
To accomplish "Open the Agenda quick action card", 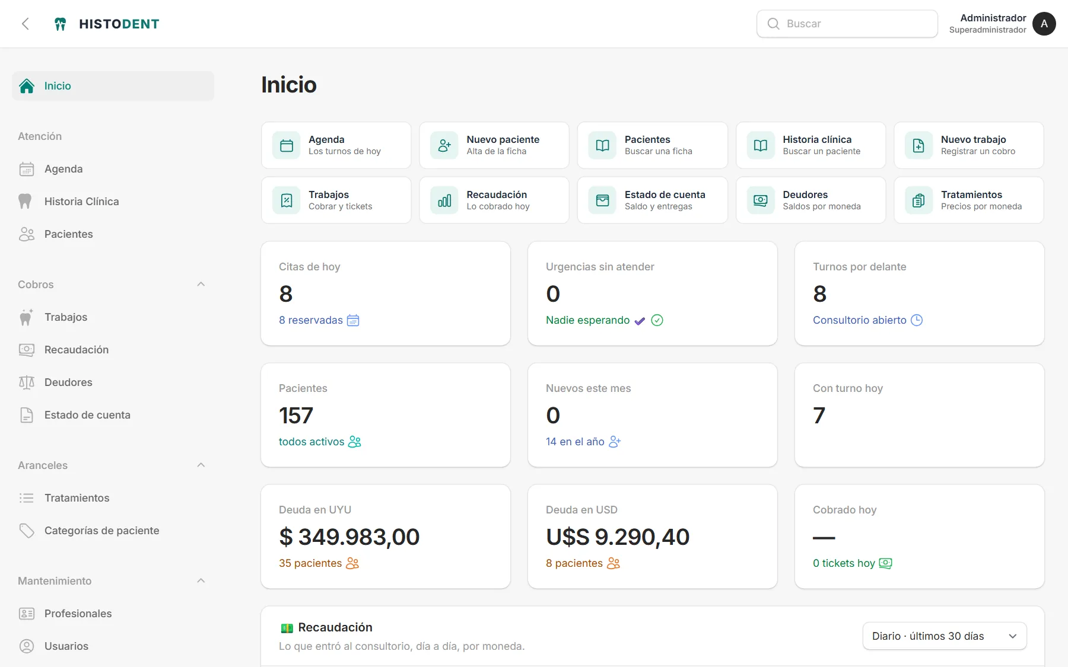I will click(336, 145).
